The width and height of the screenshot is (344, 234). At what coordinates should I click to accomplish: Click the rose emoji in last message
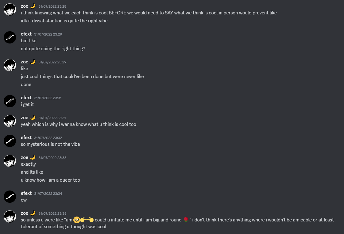tap(186, 220)
